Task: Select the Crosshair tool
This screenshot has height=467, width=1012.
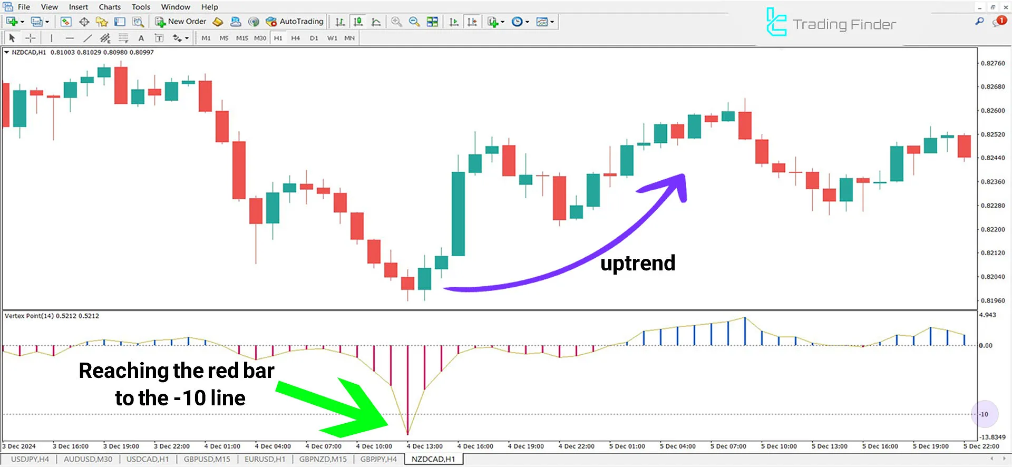Action: (31, 38)
